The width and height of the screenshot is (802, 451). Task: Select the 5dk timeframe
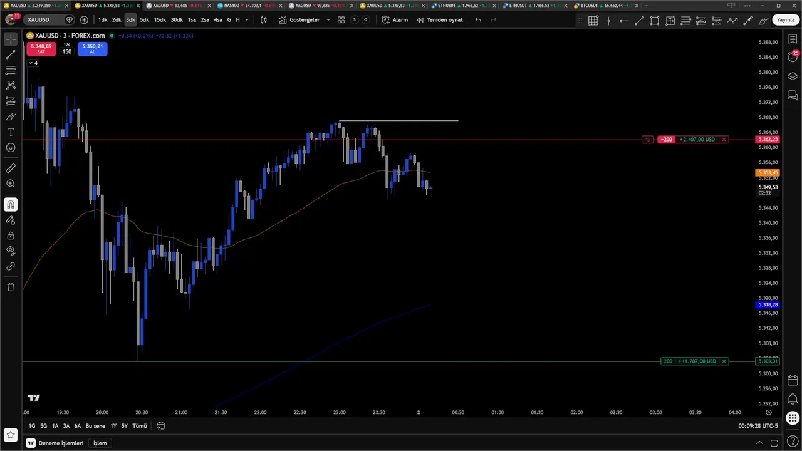tap(144, 19)
